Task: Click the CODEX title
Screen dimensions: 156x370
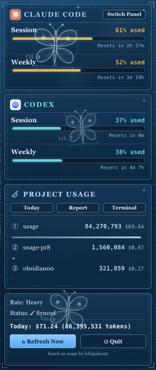Action: (39, 105)
